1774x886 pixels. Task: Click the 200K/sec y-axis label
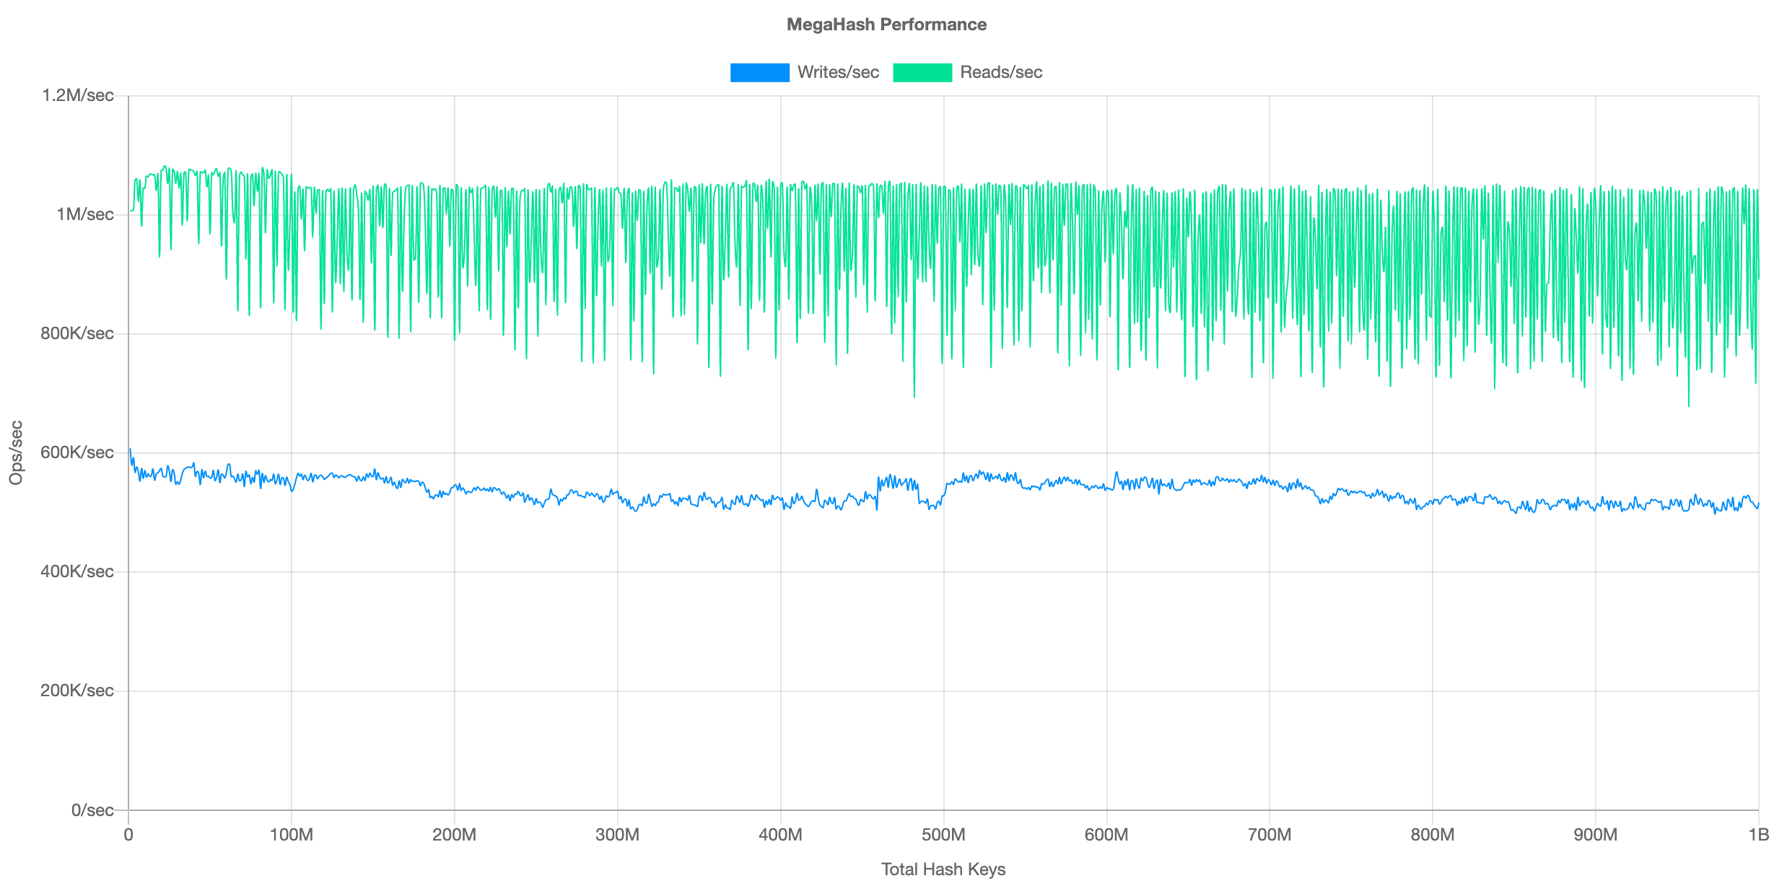pyautogui.click(x=77, y=690)
